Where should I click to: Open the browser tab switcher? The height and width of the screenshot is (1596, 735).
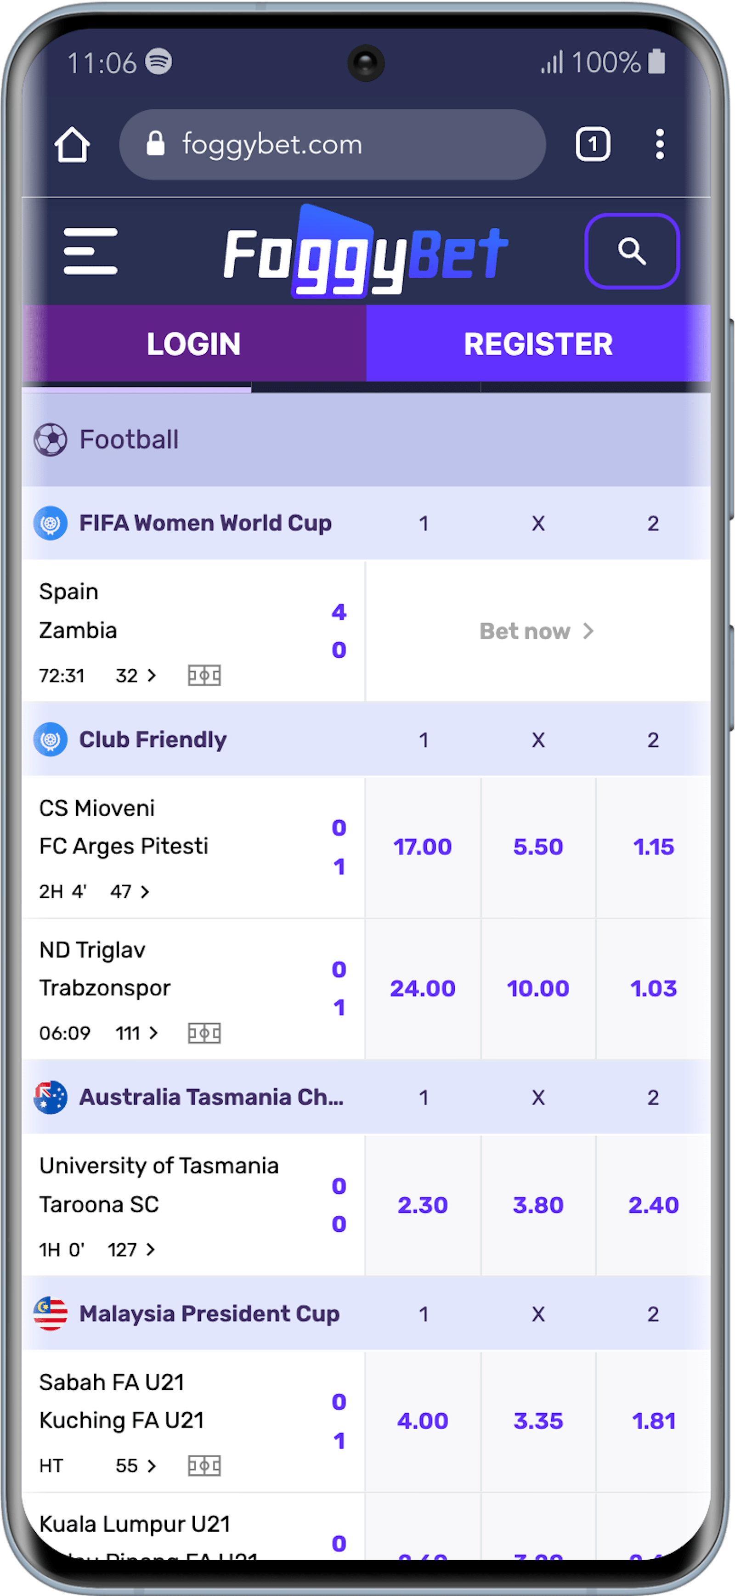pyautogui.click(x=593, y=145)
